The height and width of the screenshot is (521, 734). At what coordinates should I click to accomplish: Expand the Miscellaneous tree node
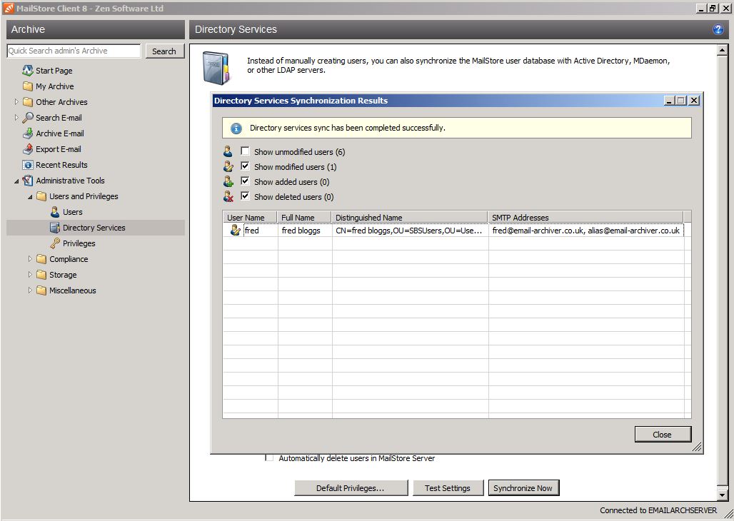[x=30, y=290]
